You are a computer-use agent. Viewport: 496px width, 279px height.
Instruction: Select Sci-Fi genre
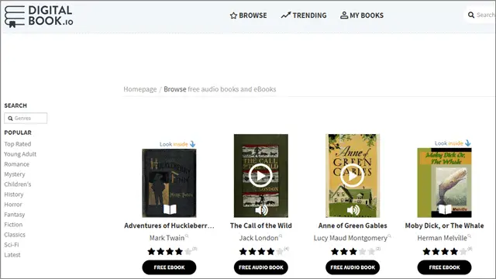tap(12, 245)
